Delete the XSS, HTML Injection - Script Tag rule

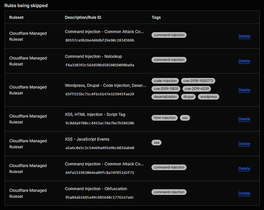click(x=244, y=119)
